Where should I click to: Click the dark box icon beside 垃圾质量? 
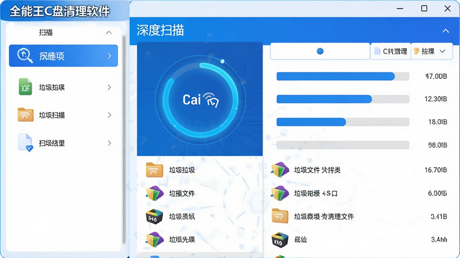(x=154, y=217)
